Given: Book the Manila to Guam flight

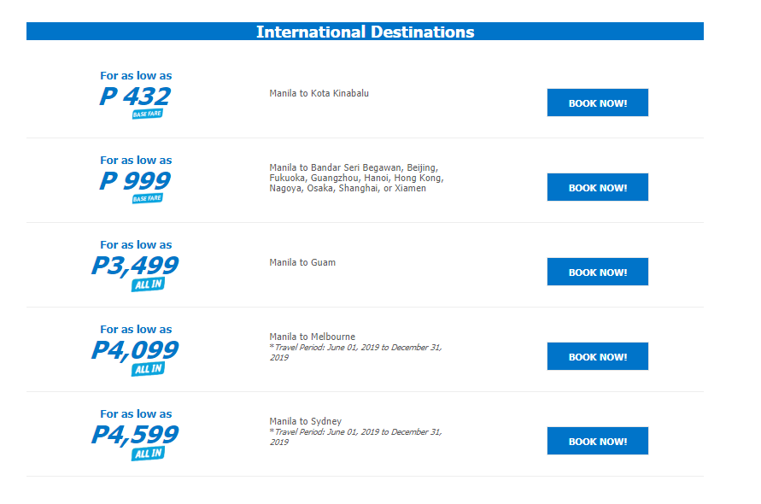Looking at the screenshot, I should [598, 272].
